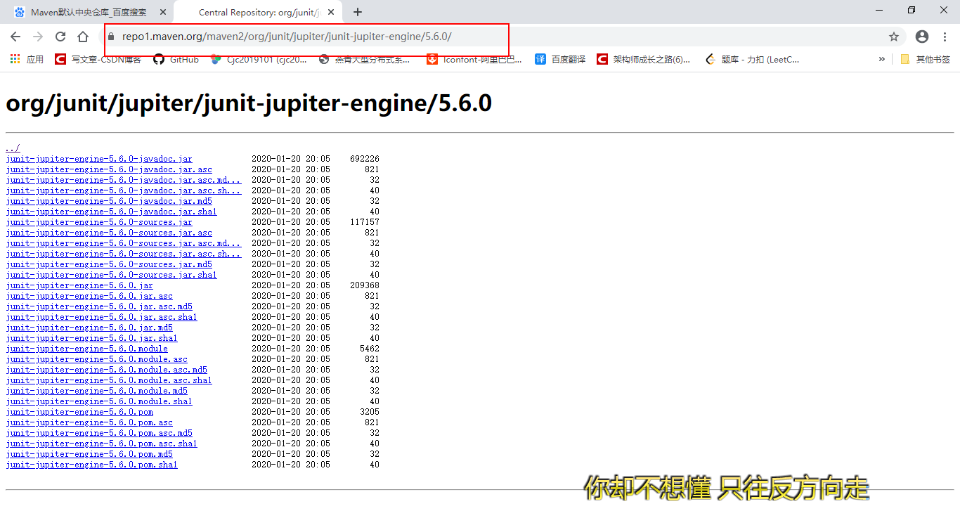Image resolution: width=960 pixels, height=511 pixels.
Task: Reload the page with the refresh icon
Action: (60, 37)
